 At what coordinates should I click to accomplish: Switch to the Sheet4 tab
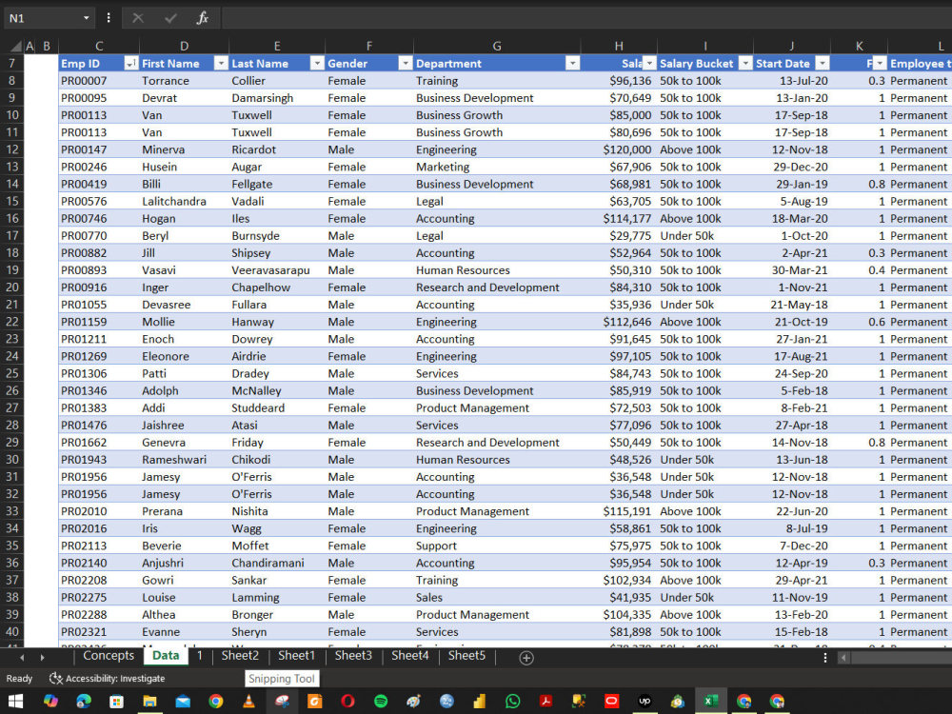(409, 656)
